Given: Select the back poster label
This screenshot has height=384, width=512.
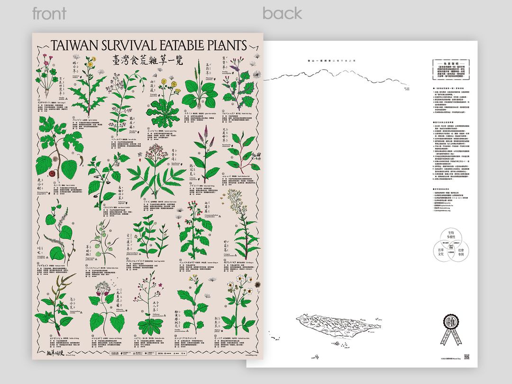Looking at the screenshot, I should pyautogui.click(x=282, y=13).
